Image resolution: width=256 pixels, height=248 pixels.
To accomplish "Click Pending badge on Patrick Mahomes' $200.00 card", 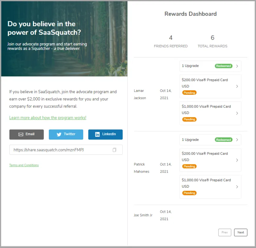I will point(189,166).
